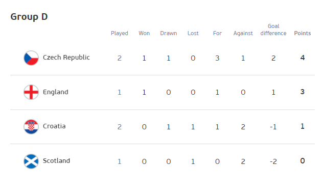Click the Played column header
This screenshot has width=322, height=193.
(119, 34)
